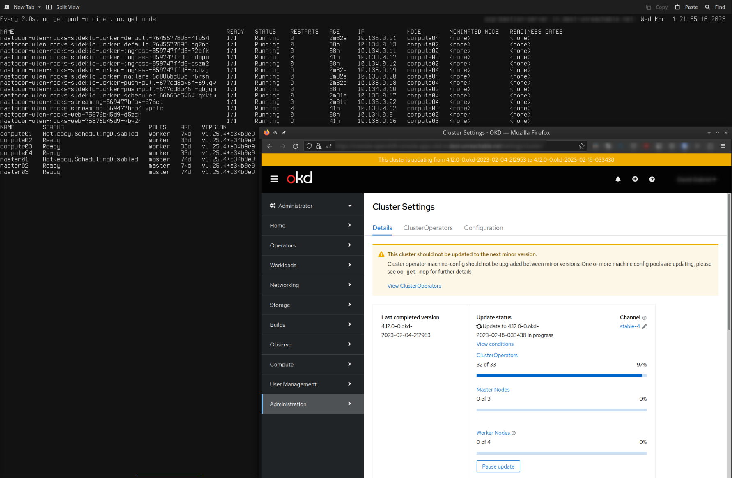
Task: Click the okd logo
Action: 300,178
